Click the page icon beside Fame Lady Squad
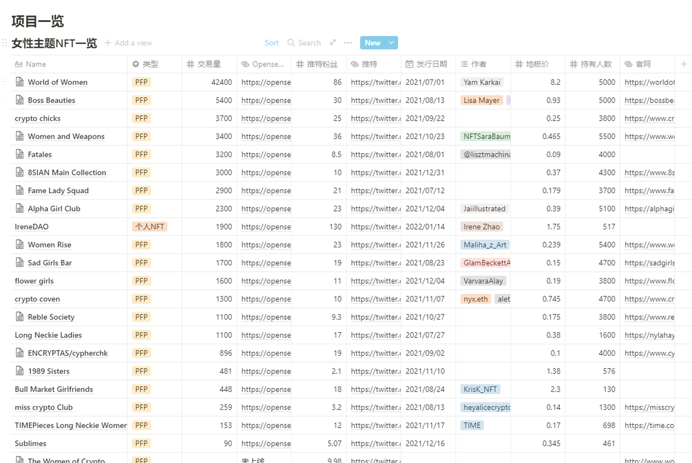The width and height of the screenshot is (692, 463). tap(20, 190)
